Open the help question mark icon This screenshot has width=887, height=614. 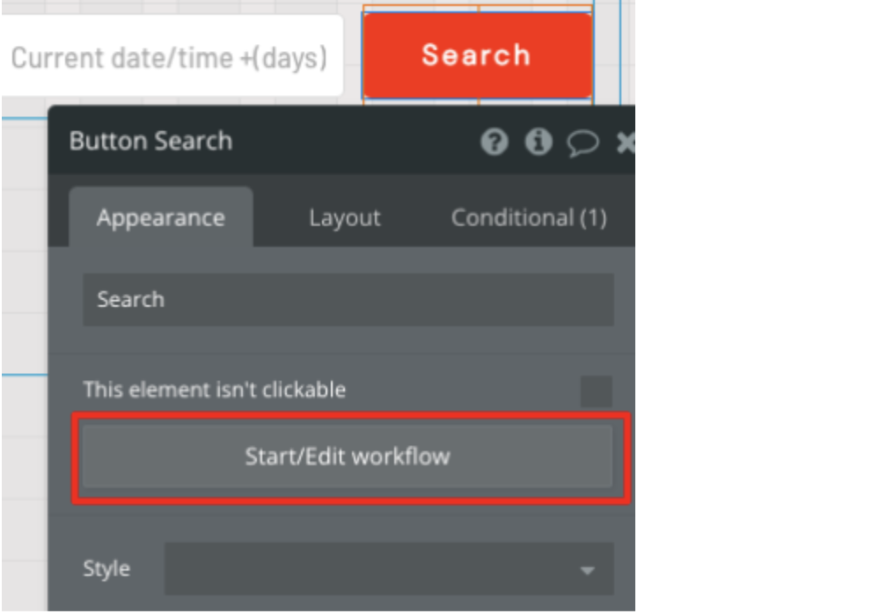[495, 142]
